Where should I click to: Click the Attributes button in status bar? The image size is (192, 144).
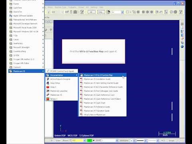pos(124,140)
